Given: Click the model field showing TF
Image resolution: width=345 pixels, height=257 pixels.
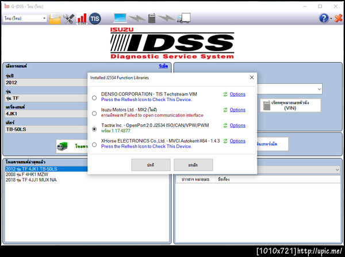Looking at the screenshot, I should pos(46,98).
